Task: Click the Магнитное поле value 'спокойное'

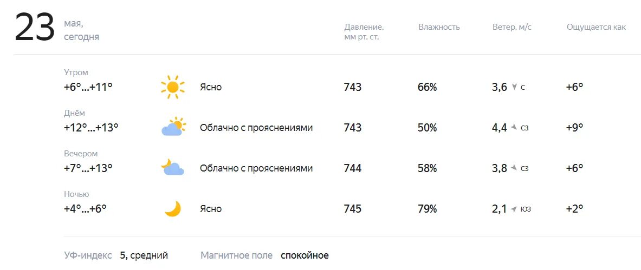Action: pyautogui.click(x=305, y=256)
